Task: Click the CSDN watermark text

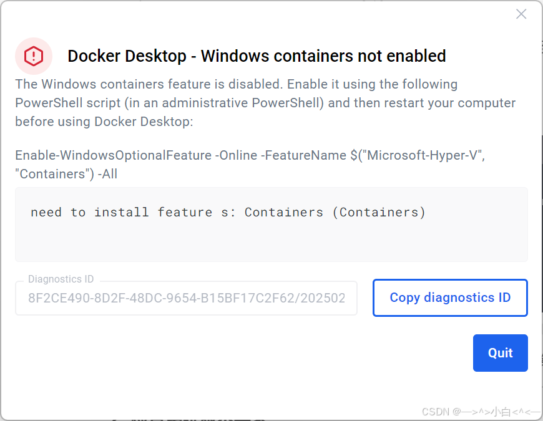Action: (481, 412)
